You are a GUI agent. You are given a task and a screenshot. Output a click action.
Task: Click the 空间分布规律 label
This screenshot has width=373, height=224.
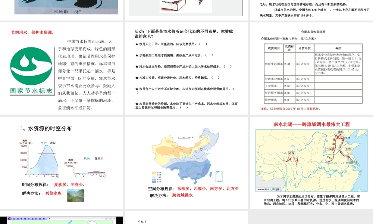162,189
